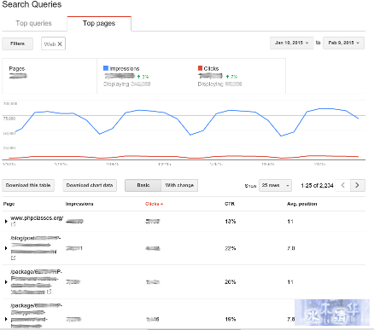Click the 22% CTR value
This screenshot has height=330, width=374.
click(x=231, y=248)
